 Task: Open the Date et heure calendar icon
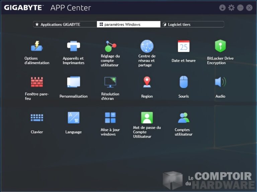pos(184,46)
